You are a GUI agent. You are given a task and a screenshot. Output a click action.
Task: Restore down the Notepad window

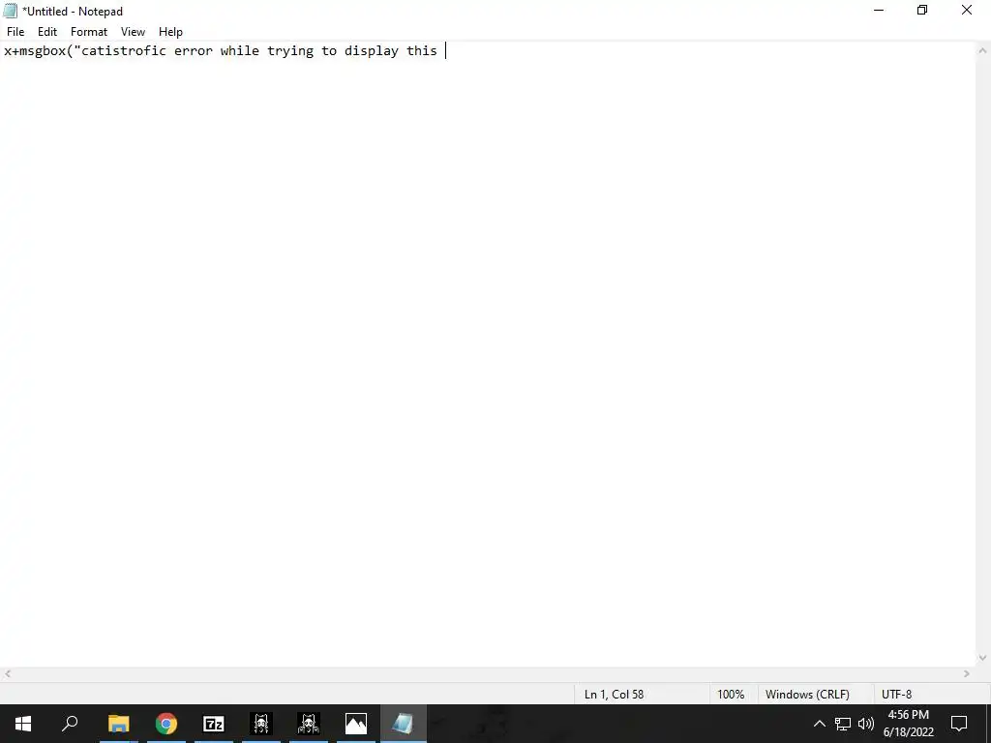(x=922, y=10)
